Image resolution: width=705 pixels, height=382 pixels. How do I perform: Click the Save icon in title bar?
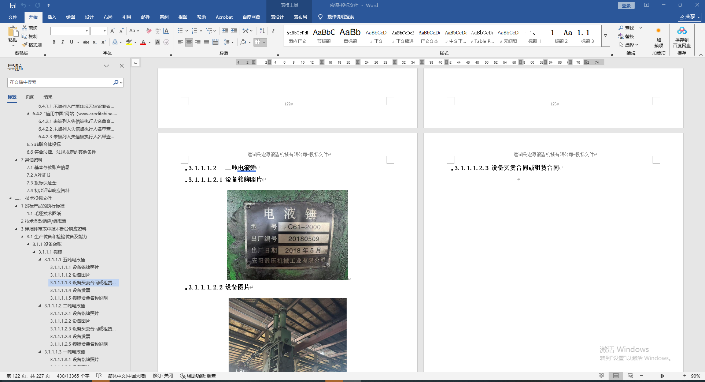(13, 5)
